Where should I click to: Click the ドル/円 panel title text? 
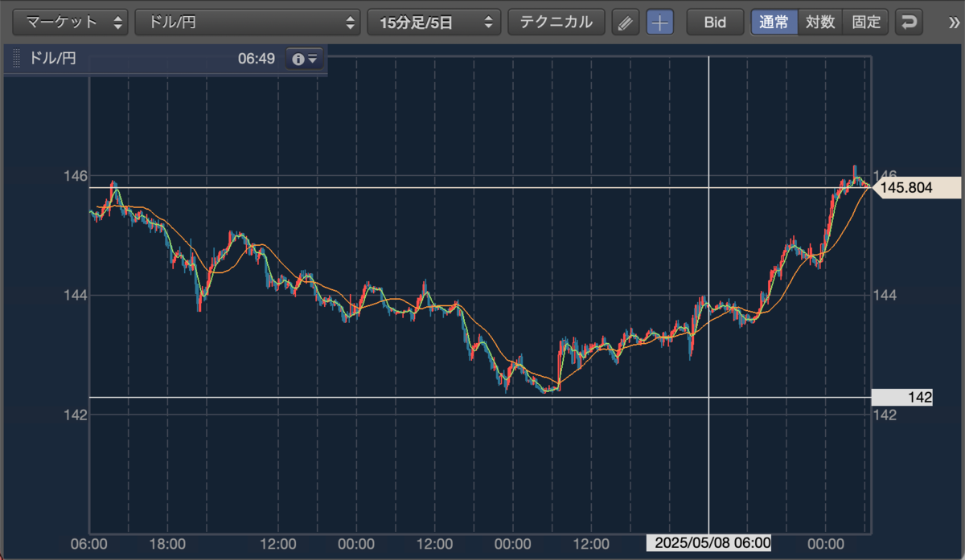tap(52, 59)
